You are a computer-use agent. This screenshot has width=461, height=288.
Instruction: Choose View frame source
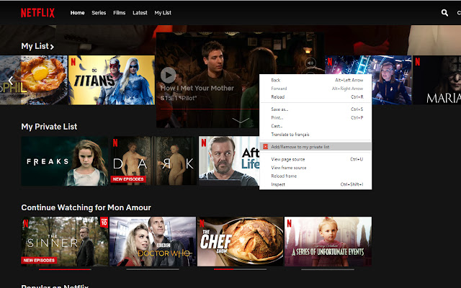tap(315, 168)
